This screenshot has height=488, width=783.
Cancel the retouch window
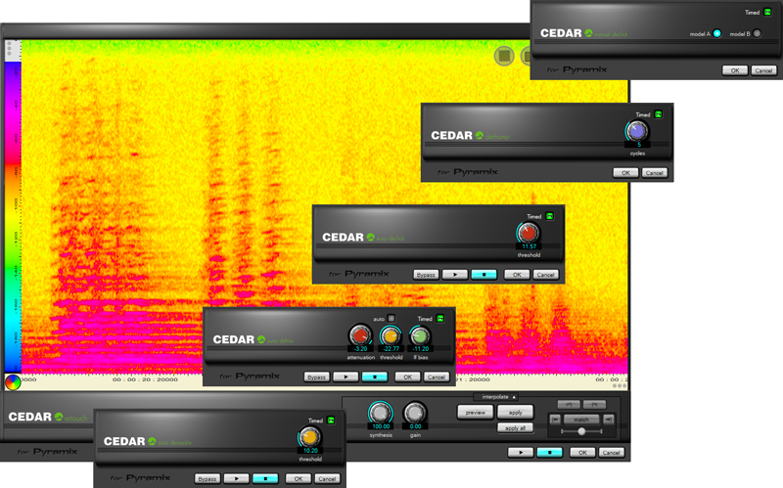tap(611, 452)
